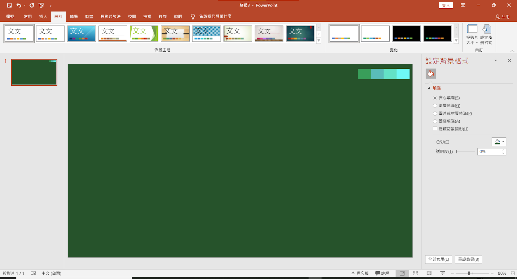This screenshot has width=517, height=279.
Task: Collapse the ribbon with the chevron
Action: point(512,51)
